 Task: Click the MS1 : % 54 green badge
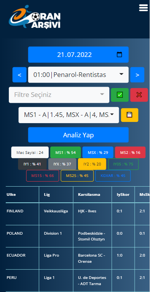click(66, 152)
